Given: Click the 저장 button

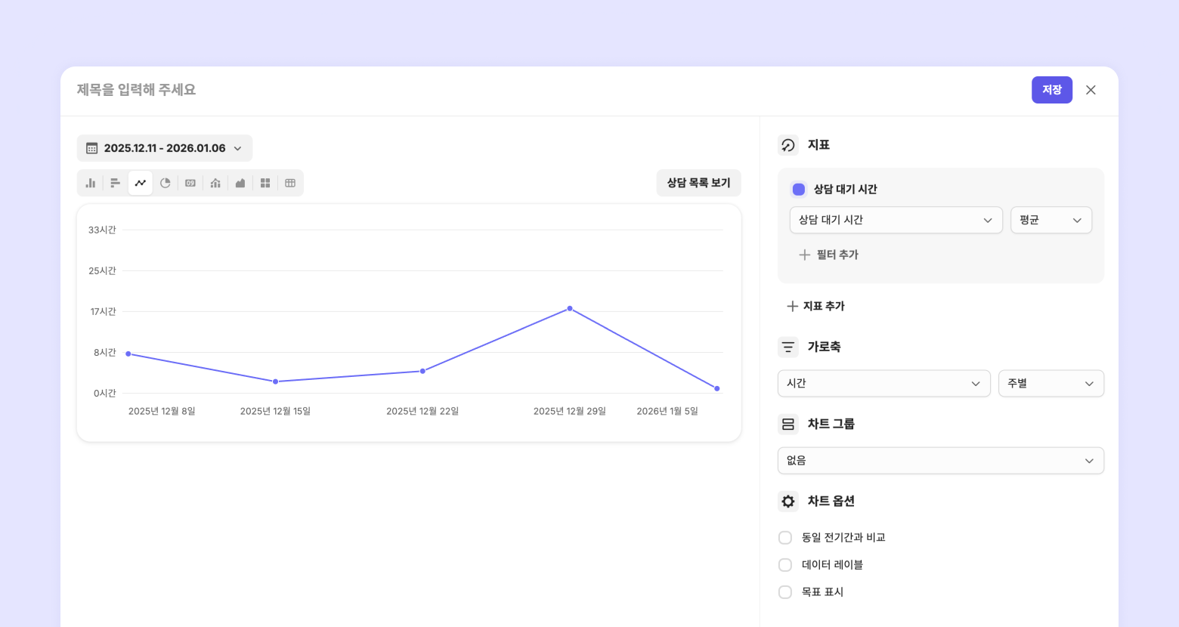Looking at the screenshot, I should (x=1051, y=90).
